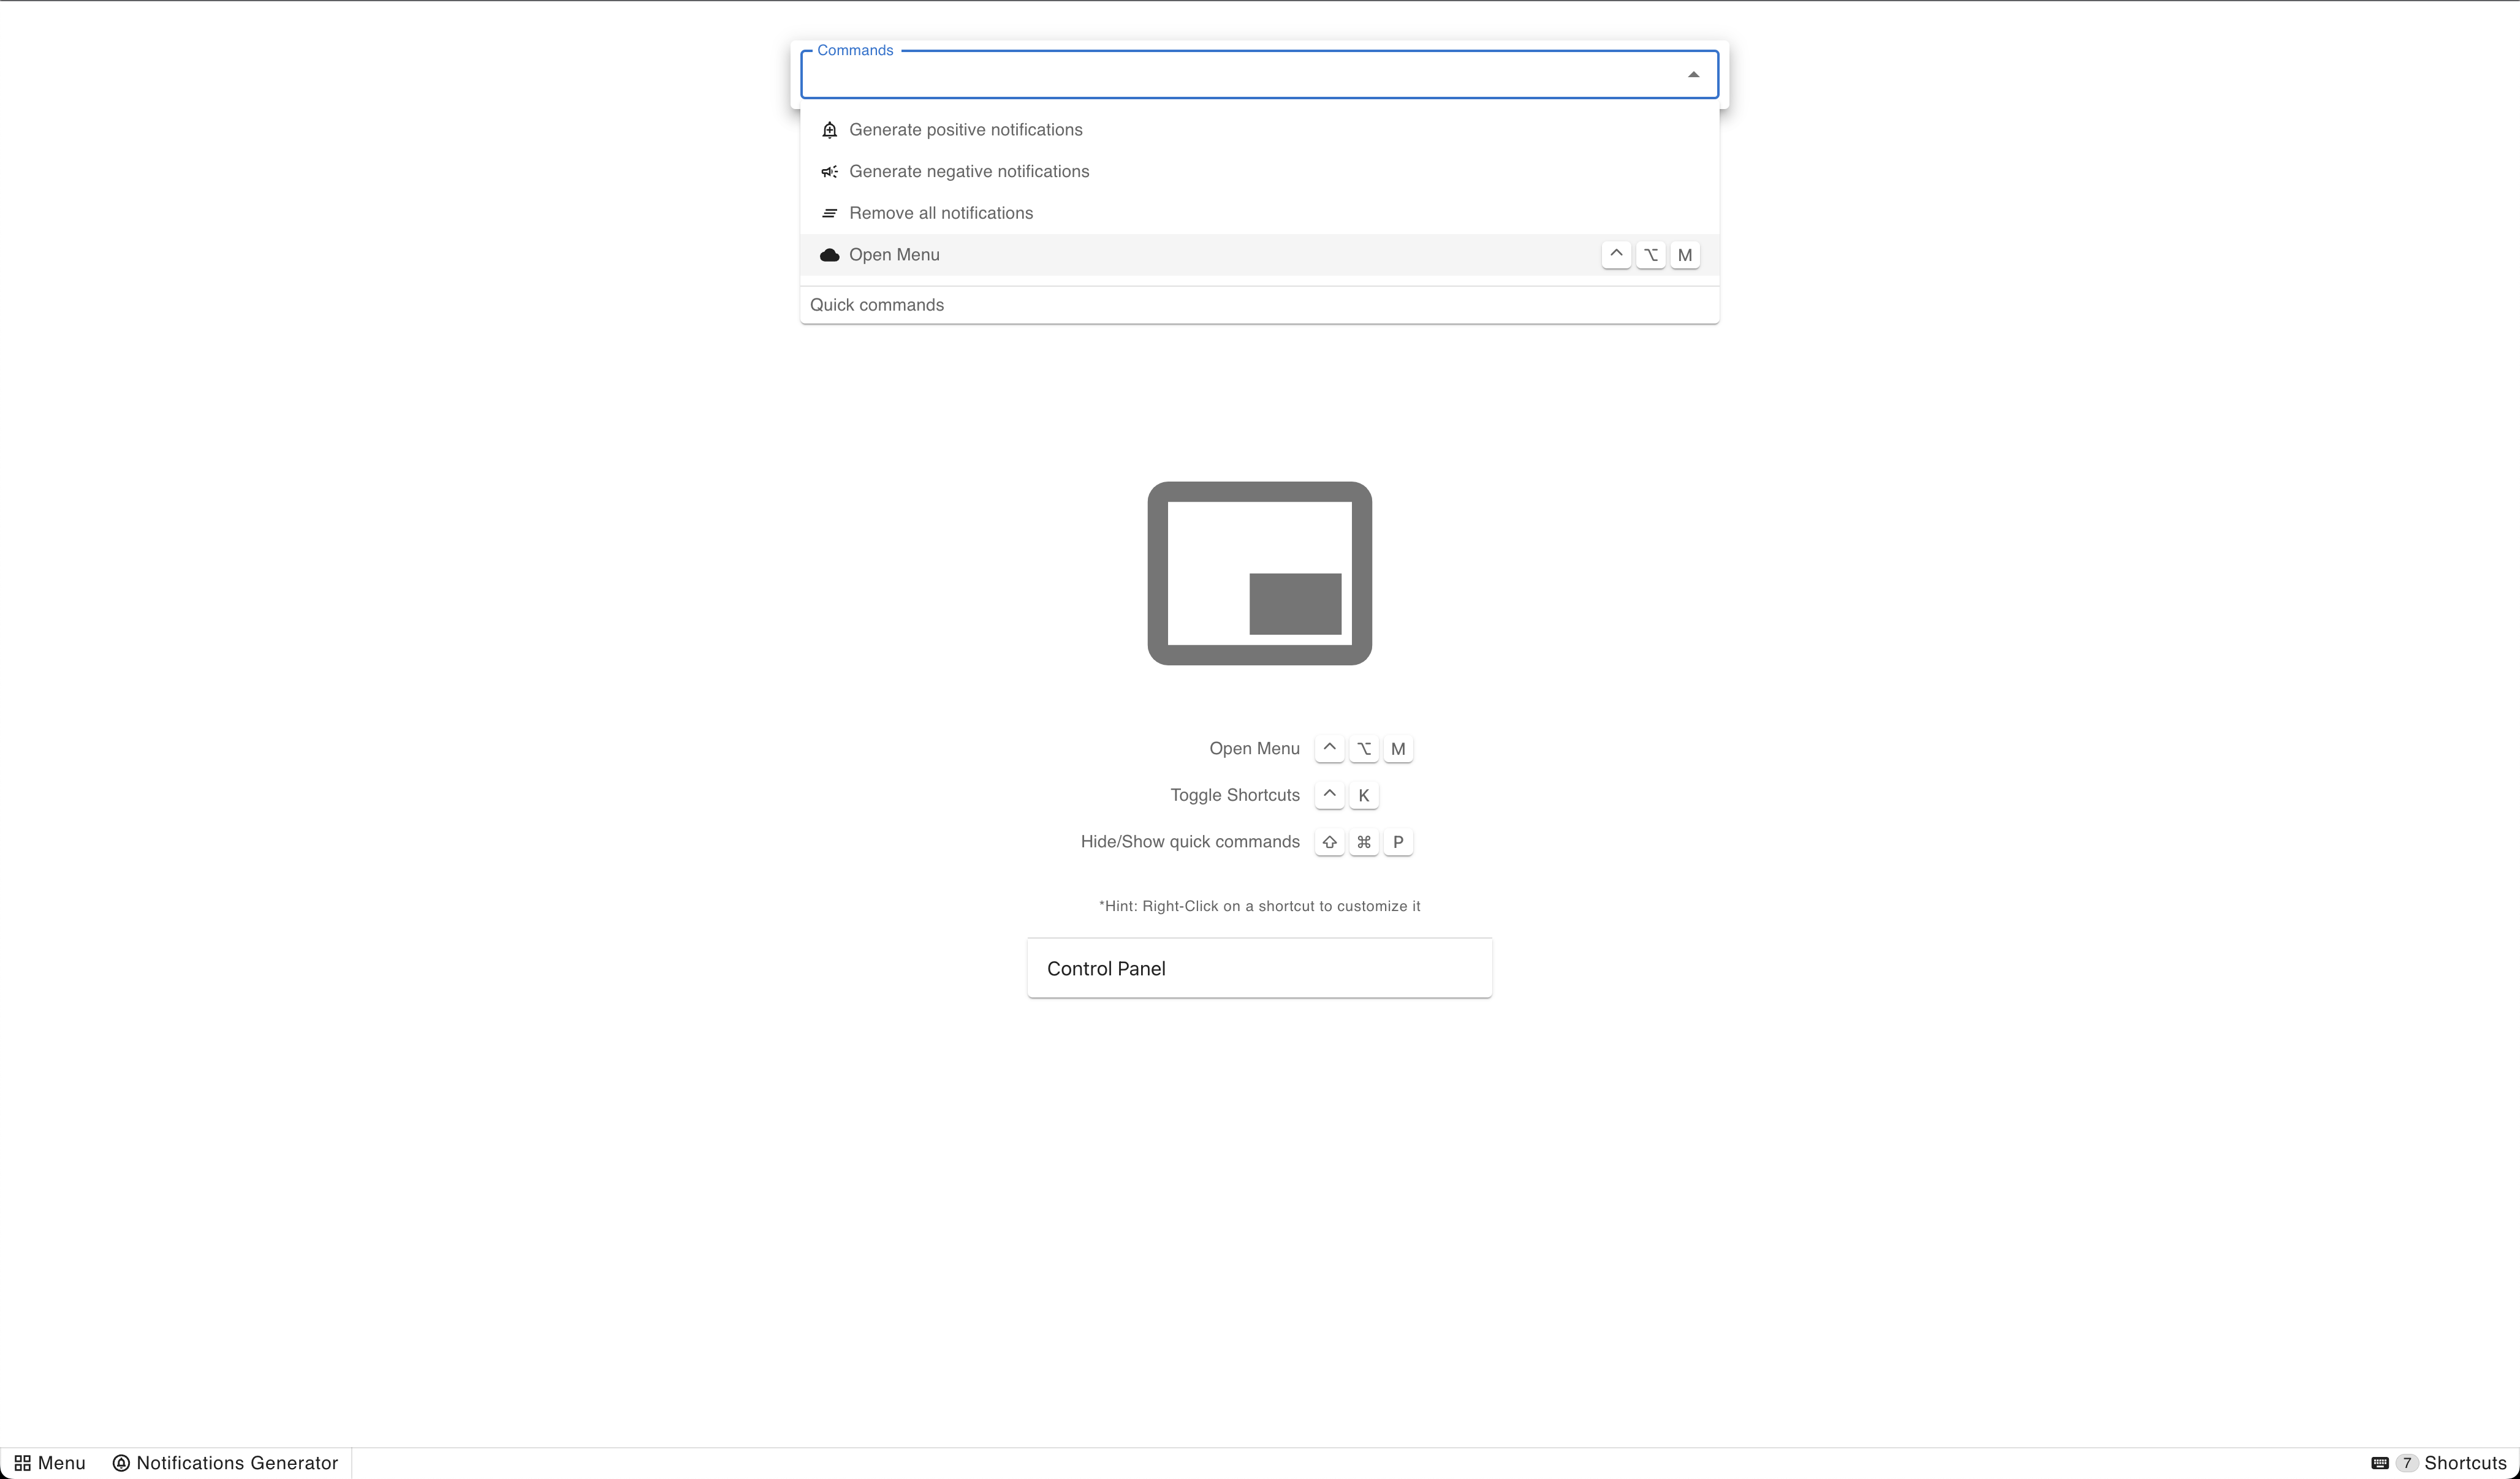2520x1479 pixels.
Task: Click Control key badge for Open Menu shortcut
Action: (1329, 749)
